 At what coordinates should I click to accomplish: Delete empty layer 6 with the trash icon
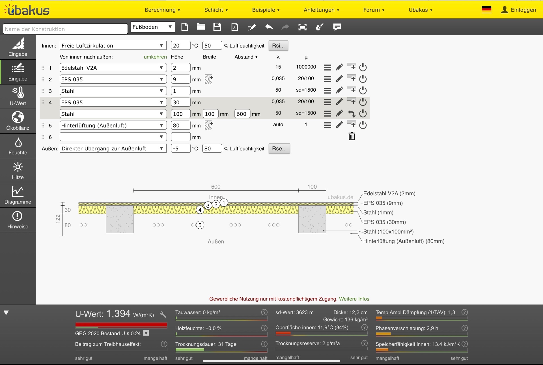pyautogui.click(x=352, y=136)
